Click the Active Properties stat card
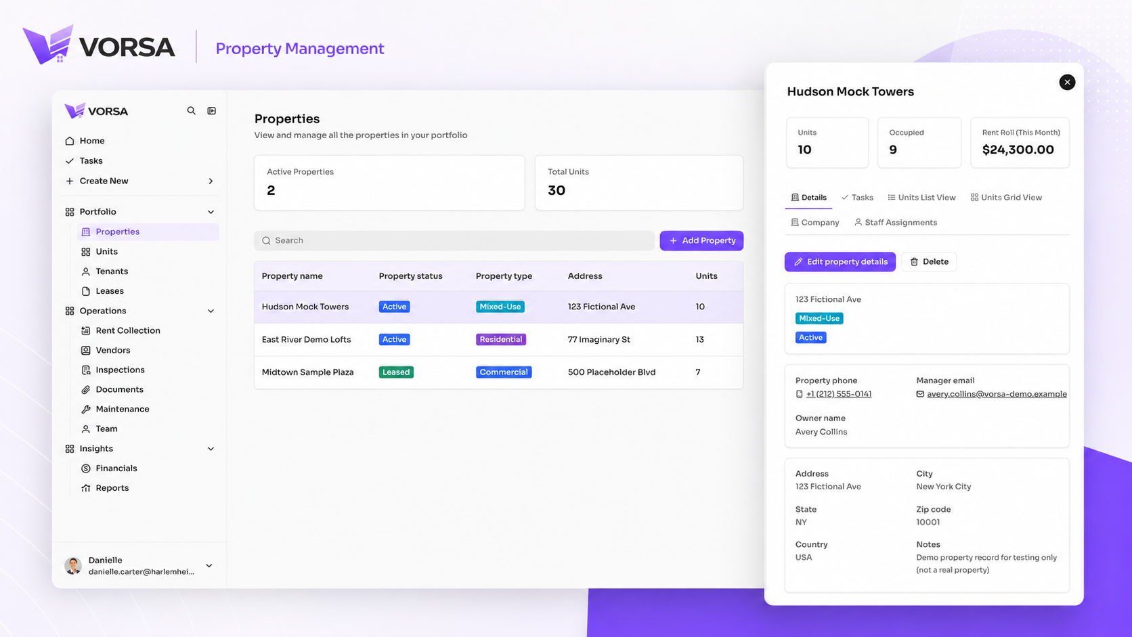The width and height of the screenshot is (1132, 637). point(389,183)
